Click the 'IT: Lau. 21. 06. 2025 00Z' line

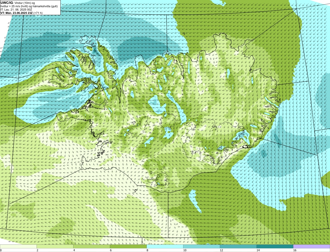pyautogui.click(x=16, y=10)
